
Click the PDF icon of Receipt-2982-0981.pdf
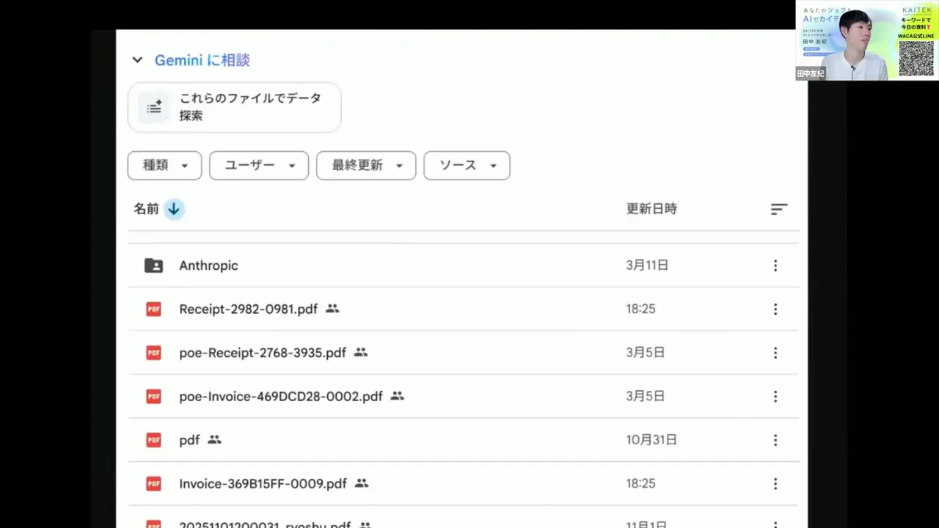pyautogui.click(x=153, y=309)
